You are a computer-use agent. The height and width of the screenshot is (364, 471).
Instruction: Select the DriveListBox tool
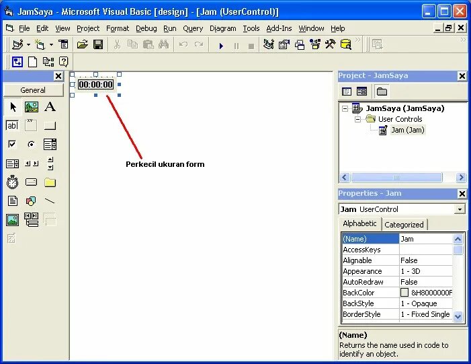click(x=31, y=182)
